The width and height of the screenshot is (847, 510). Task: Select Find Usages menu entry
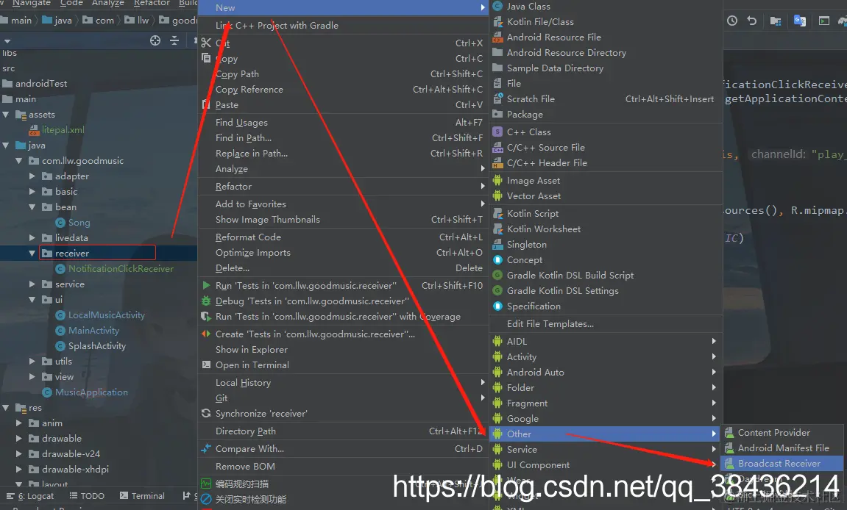point(344,123)
